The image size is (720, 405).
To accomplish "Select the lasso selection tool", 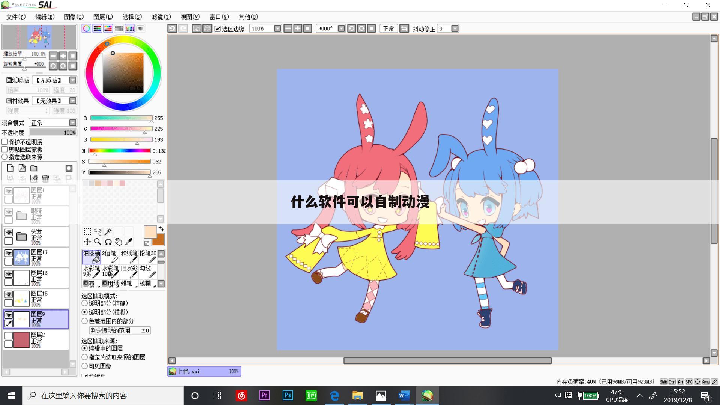I will tap(98, 232).
